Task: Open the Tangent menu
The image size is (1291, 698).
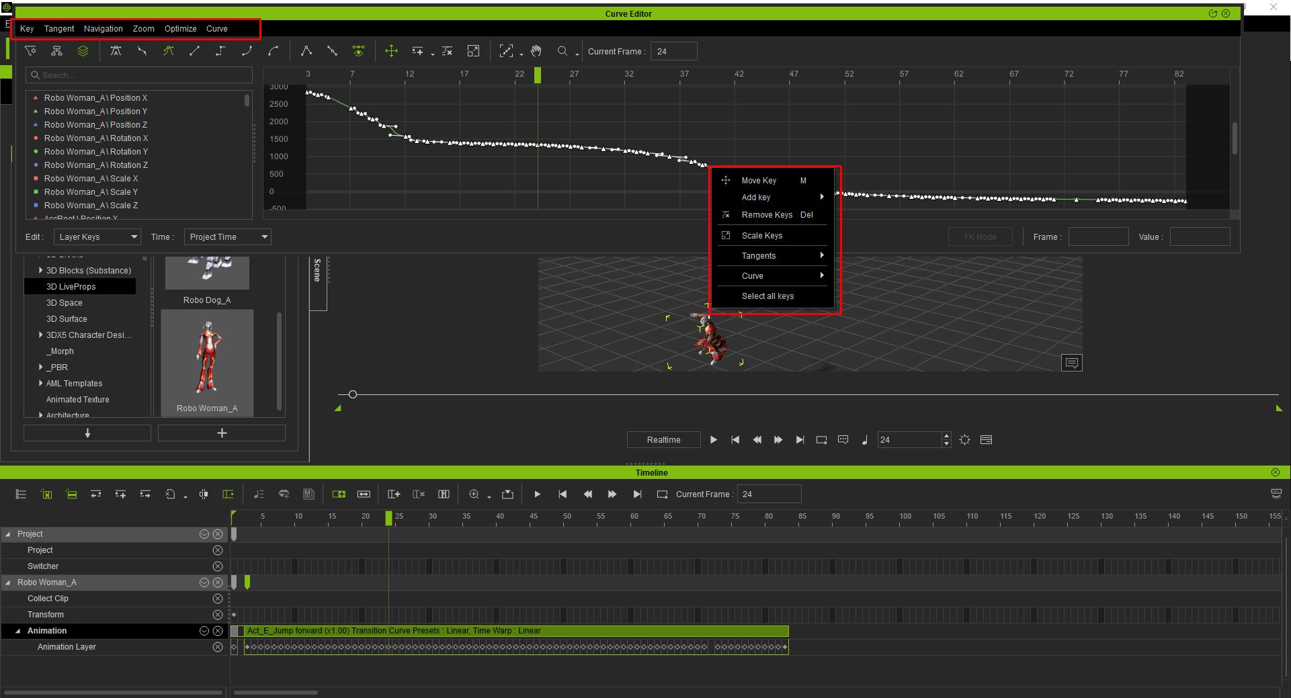Action: 59,29
